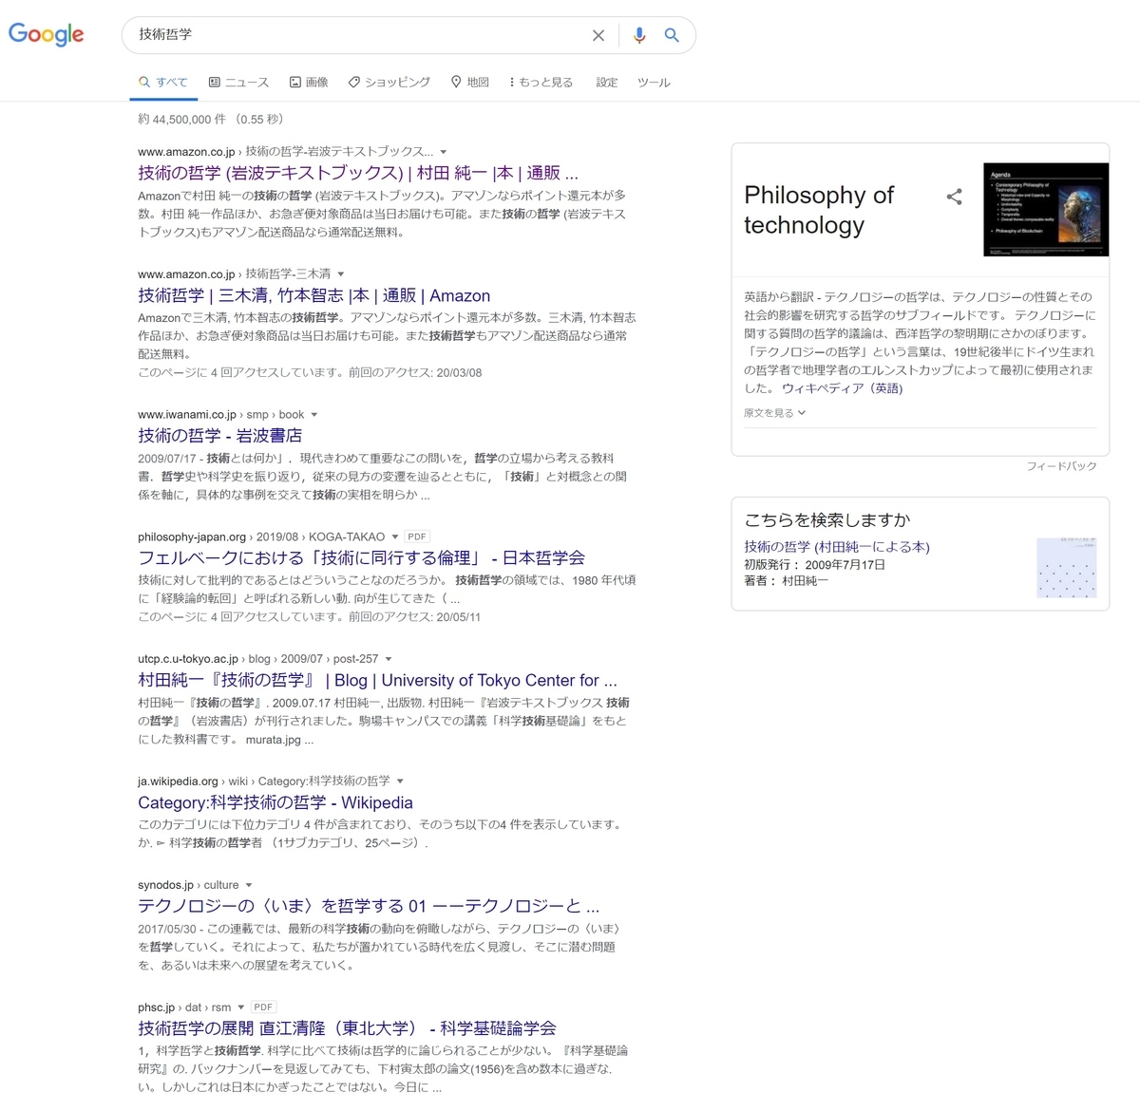Open the philosophy-japan.org result options arrow
This screenshot has width=1140, height=1111.
(x=395, y=537)
